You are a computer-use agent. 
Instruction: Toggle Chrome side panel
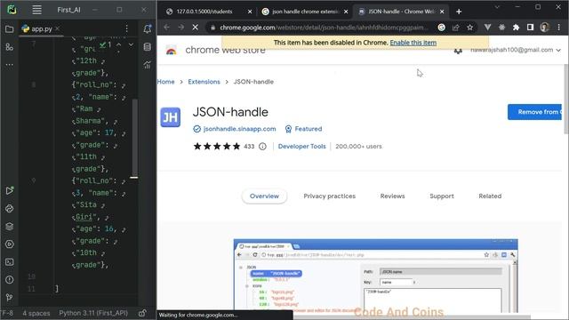(x=530, y=28)
